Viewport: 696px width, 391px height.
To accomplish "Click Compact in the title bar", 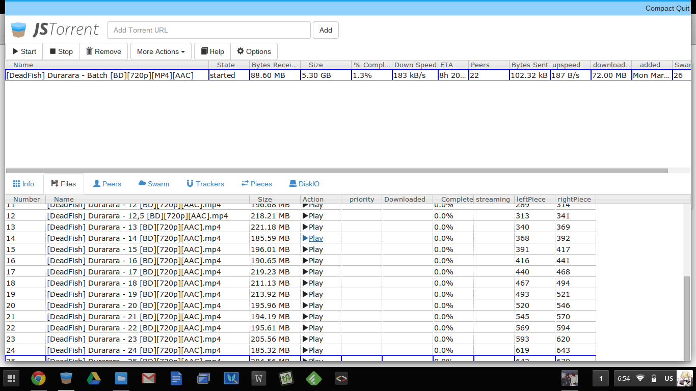I will [x=660, y=8].
